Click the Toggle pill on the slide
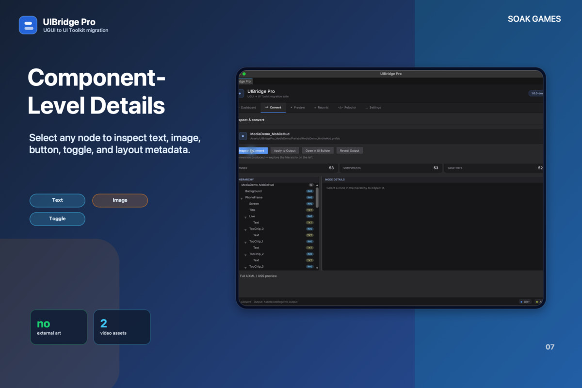582x388 pixels. pyautogui.click(x=57, y=219)
